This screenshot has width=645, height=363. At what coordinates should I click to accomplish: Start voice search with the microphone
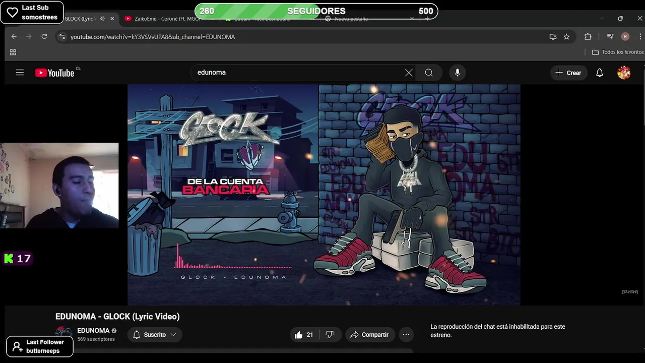(458, 73)
